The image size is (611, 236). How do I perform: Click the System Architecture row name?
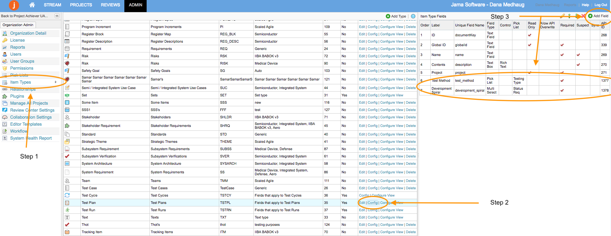pyautogui.click(x=97, y=163)
